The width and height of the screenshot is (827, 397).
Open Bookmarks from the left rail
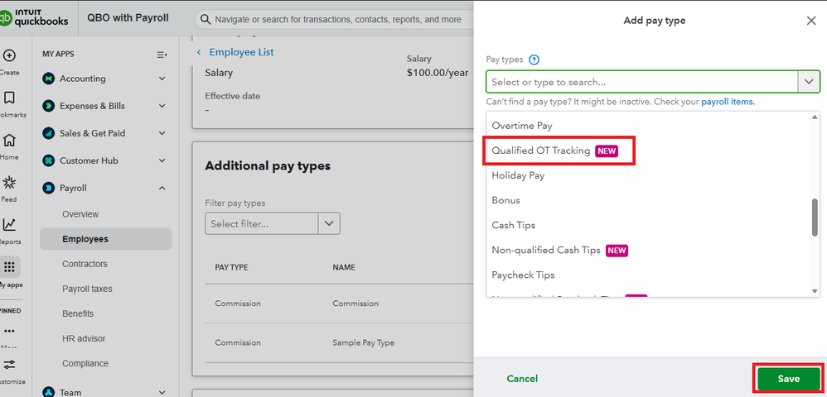9,98
